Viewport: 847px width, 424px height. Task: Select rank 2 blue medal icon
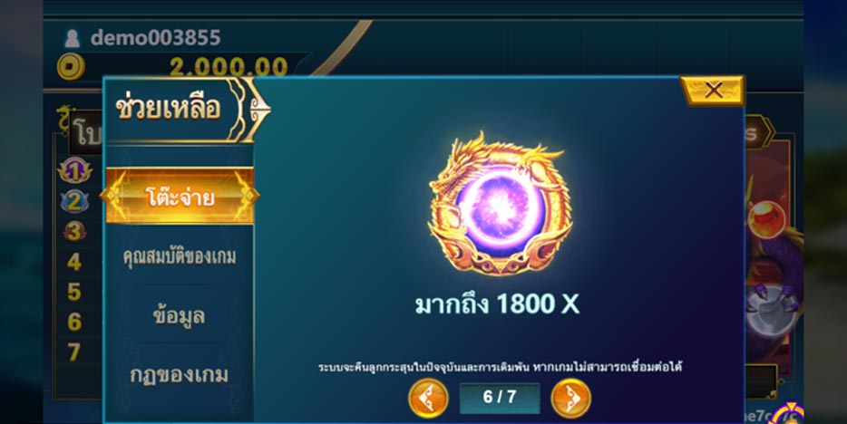(x=74, y=201)
